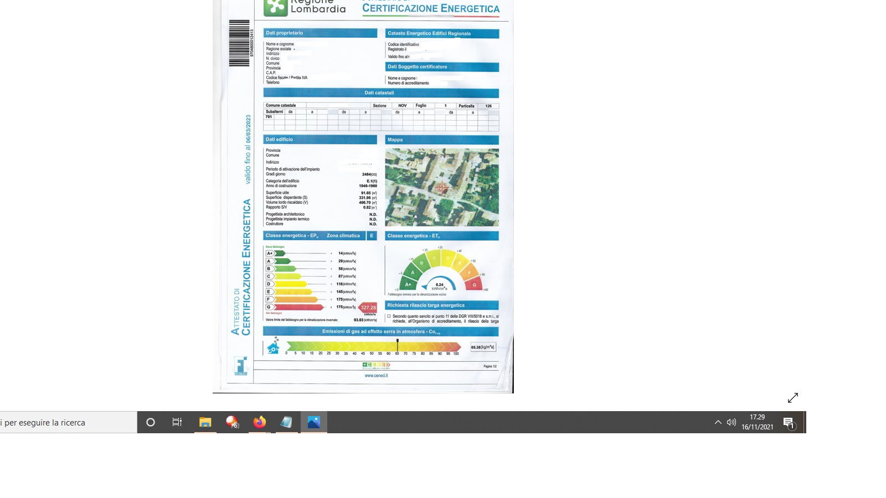Open File Explorer from the taskbar
886x498 pixels.
point(205,422)
